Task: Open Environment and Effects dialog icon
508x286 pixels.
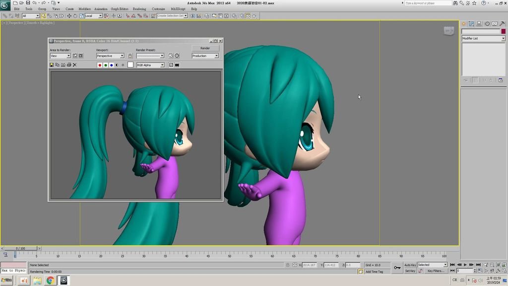Action: point(177,56)
